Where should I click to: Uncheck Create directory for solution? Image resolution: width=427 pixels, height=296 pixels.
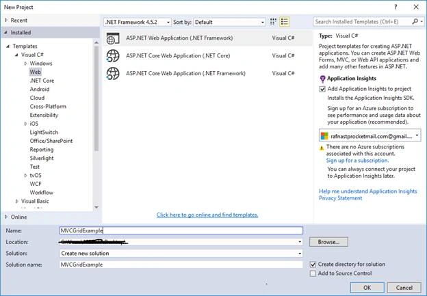tap(313, 265)
